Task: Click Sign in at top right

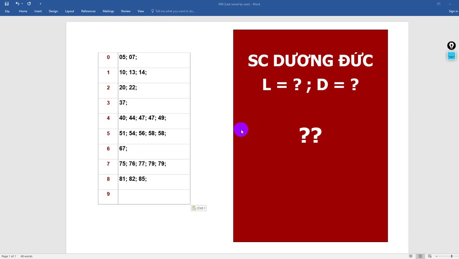Action: [x=453, y=11]
